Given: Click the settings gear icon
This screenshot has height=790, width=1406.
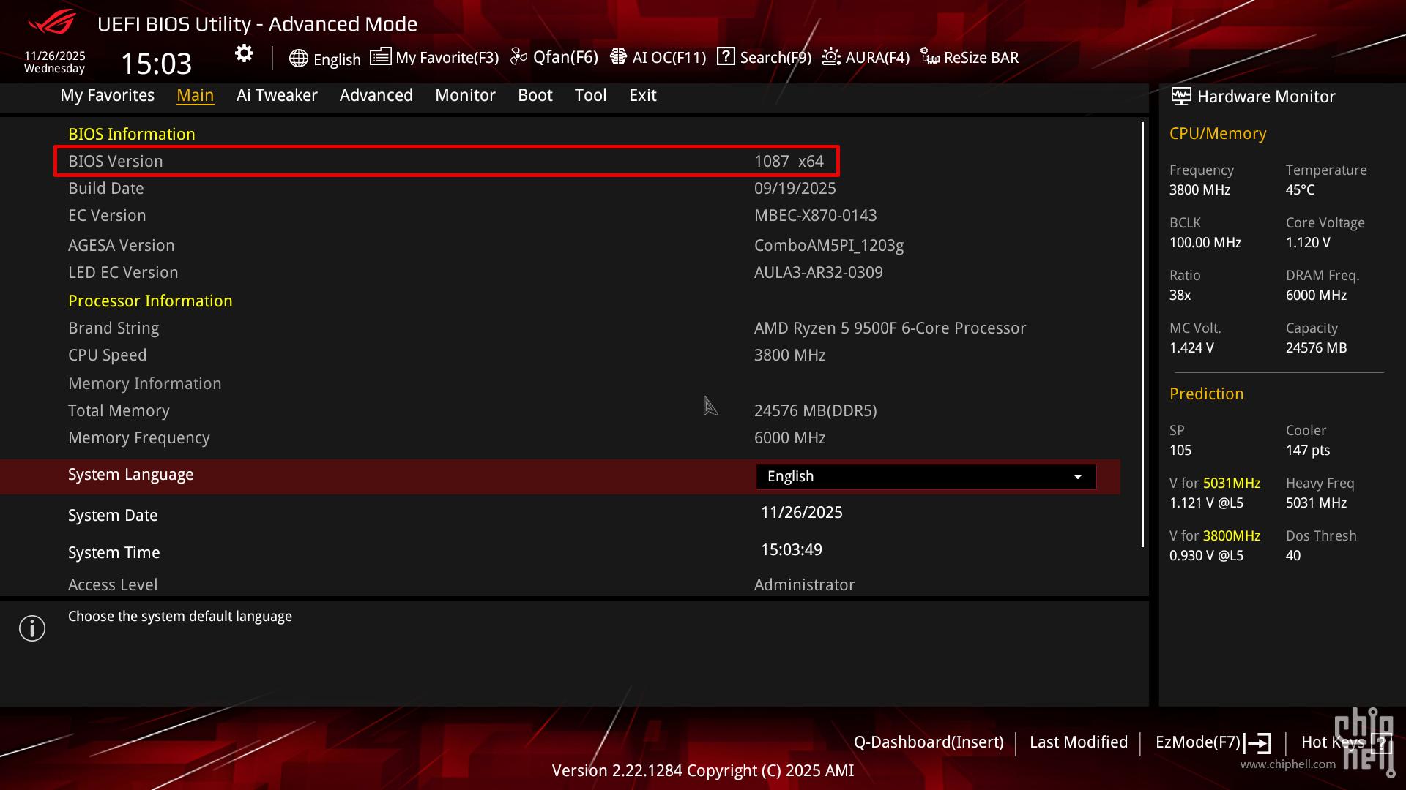Looking at the screenshot, I should pyautogui.click(x=244, y=54).
